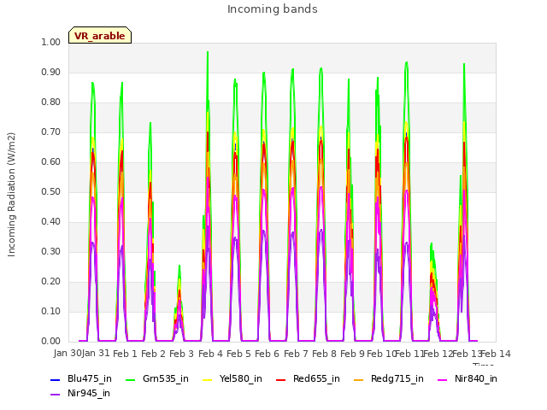Select the Redg715_in legend entry
This screenshot has width=547, height=410.
(x=389, y=378)
